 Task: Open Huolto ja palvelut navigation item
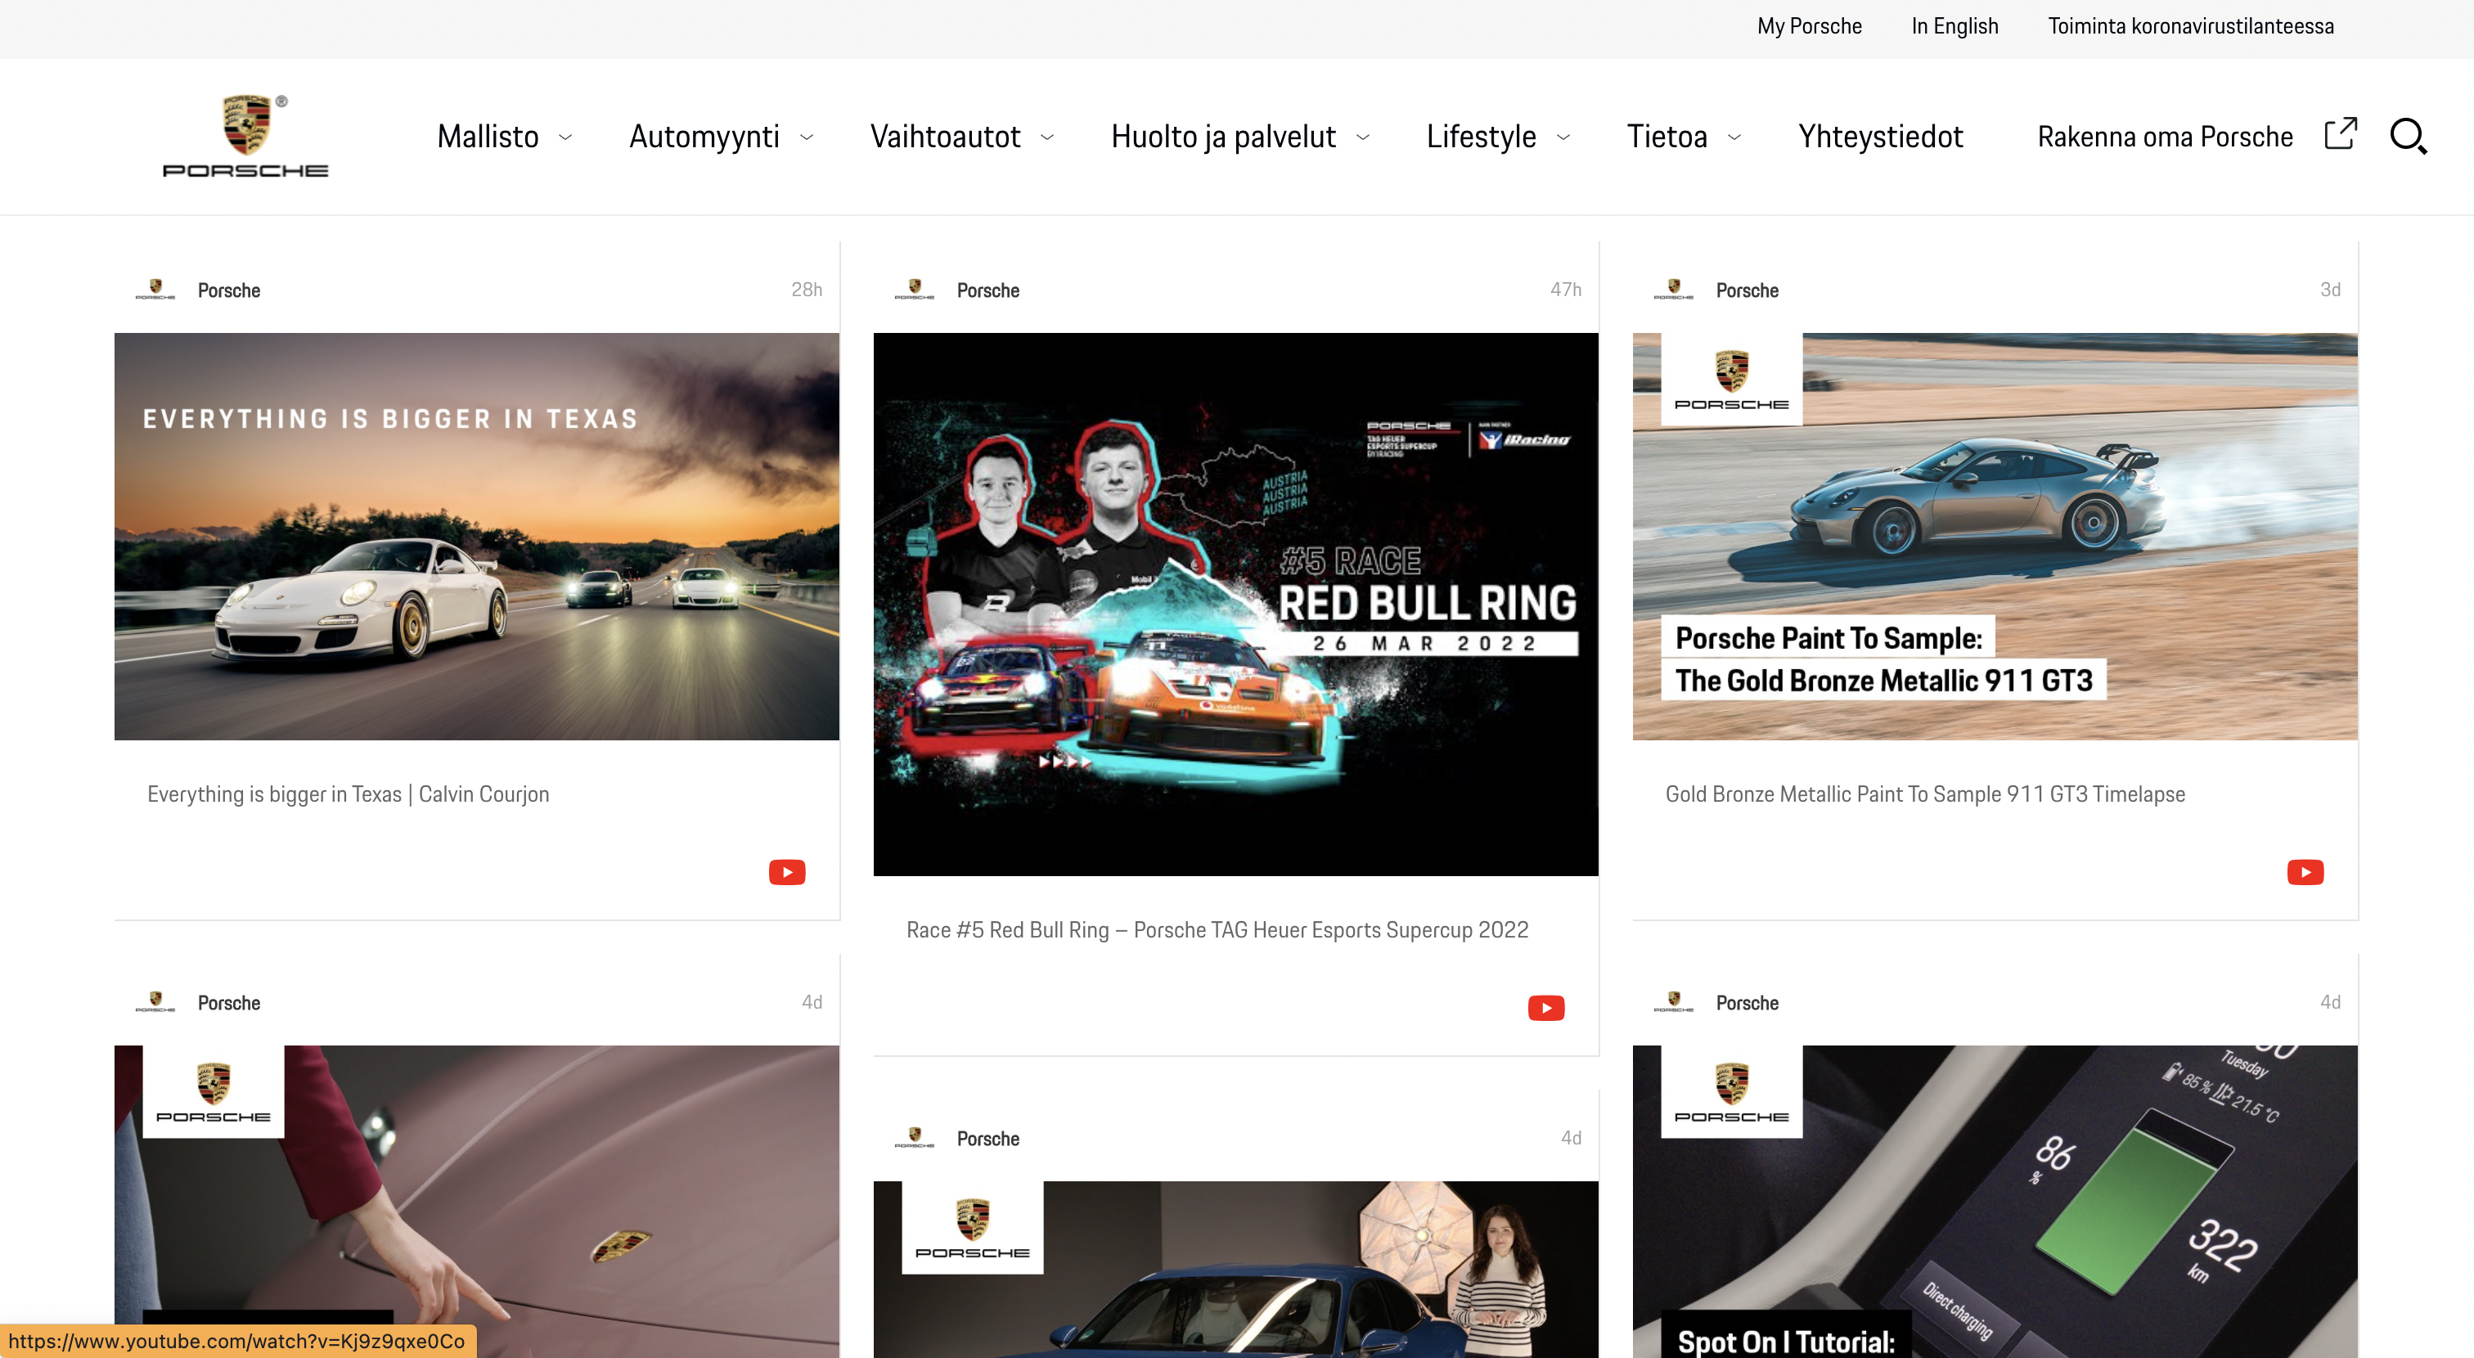[1222, 137]
